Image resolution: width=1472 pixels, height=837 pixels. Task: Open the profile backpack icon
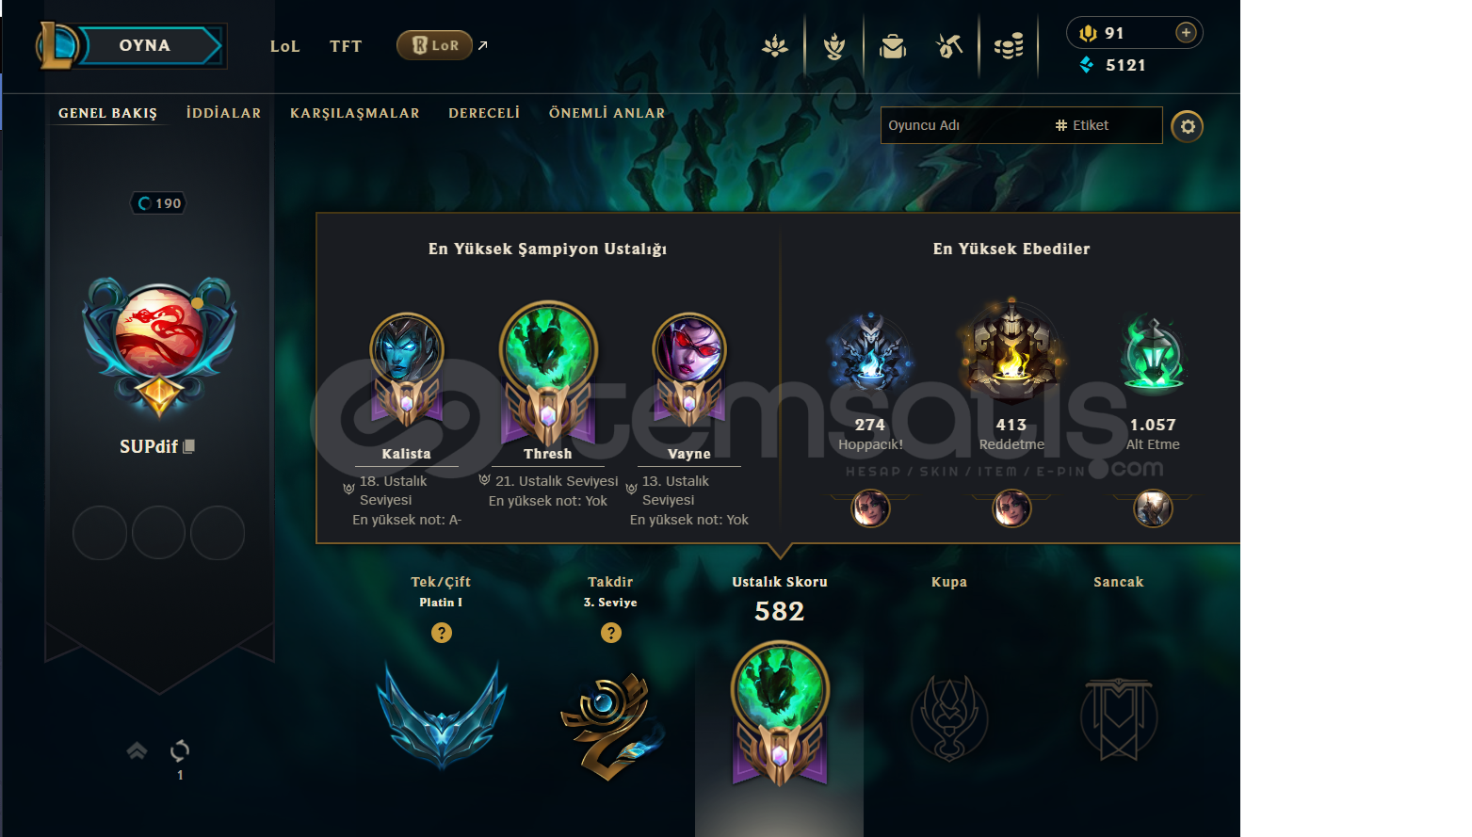tap(893, 45)
